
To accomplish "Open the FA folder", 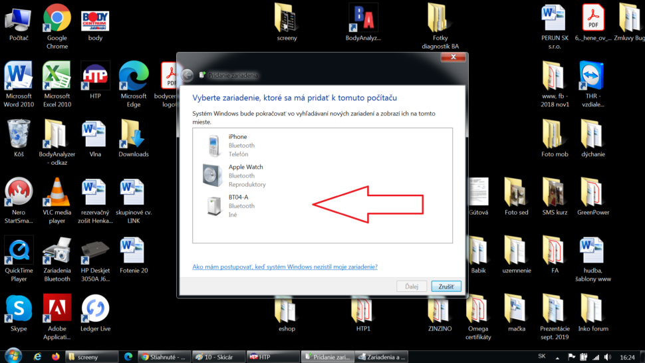I will 554,255.
